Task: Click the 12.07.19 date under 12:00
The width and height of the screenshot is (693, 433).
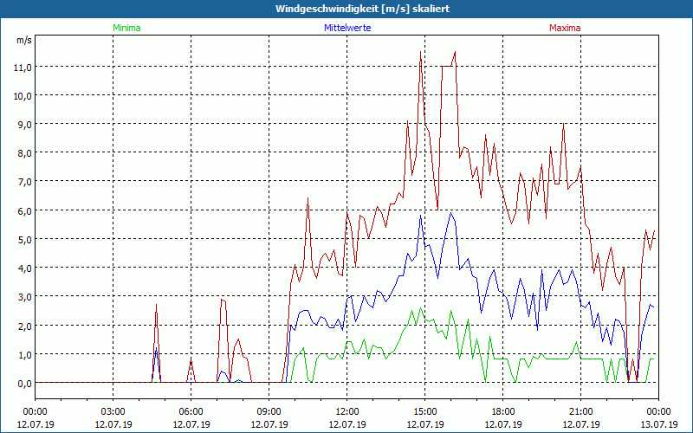Action: 347,424
